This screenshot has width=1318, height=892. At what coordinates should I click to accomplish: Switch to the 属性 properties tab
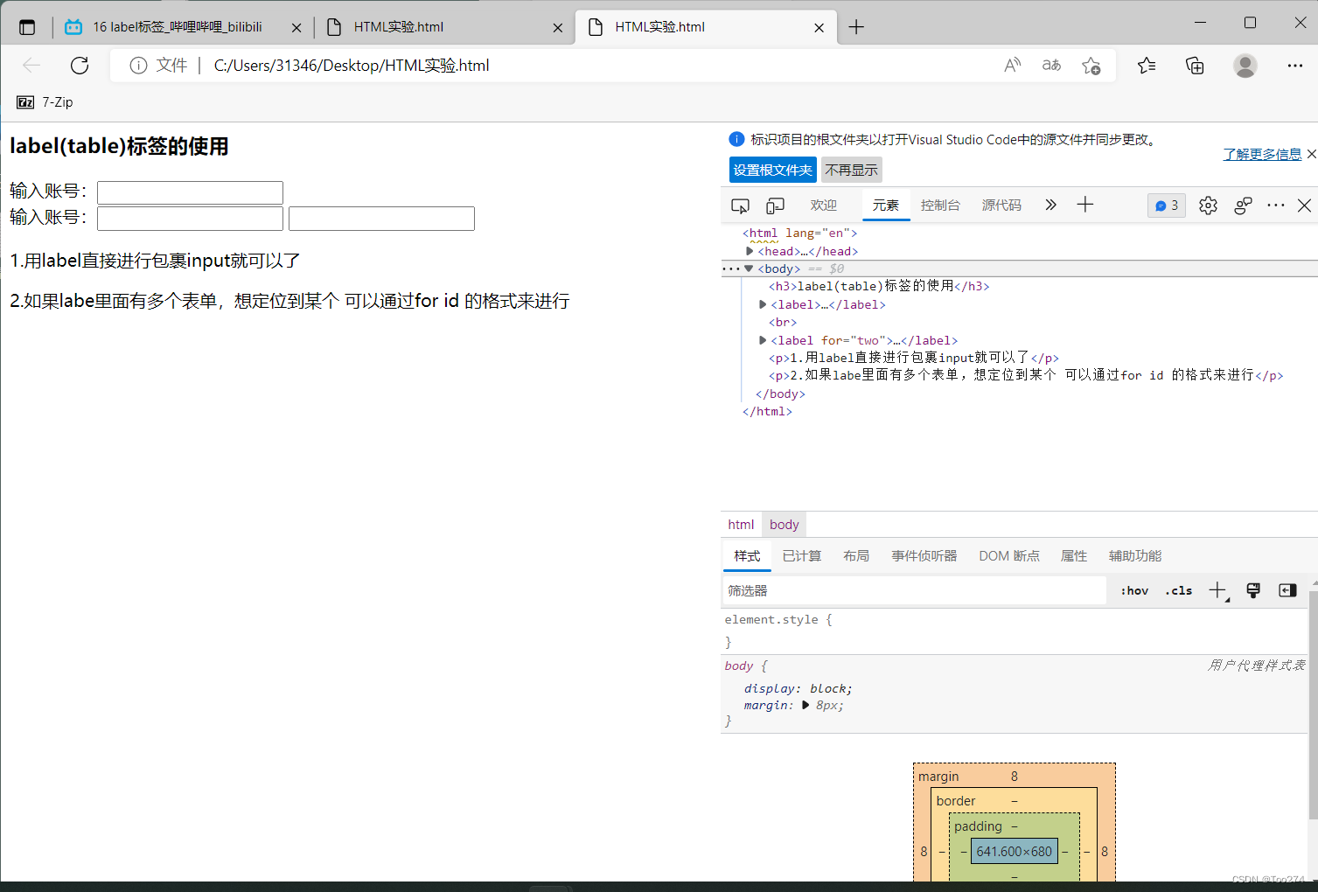[x=1074, y=556]
